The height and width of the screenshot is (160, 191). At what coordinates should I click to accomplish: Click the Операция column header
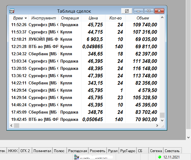click(x=70, y=18)
